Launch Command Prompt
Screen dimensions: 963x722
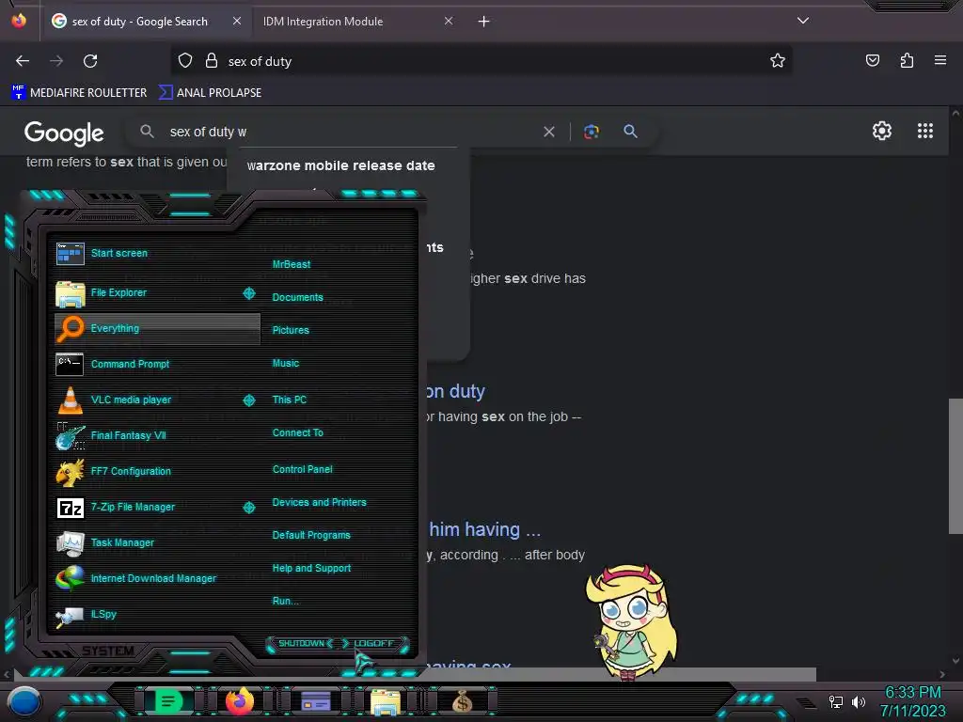point(157,364)
